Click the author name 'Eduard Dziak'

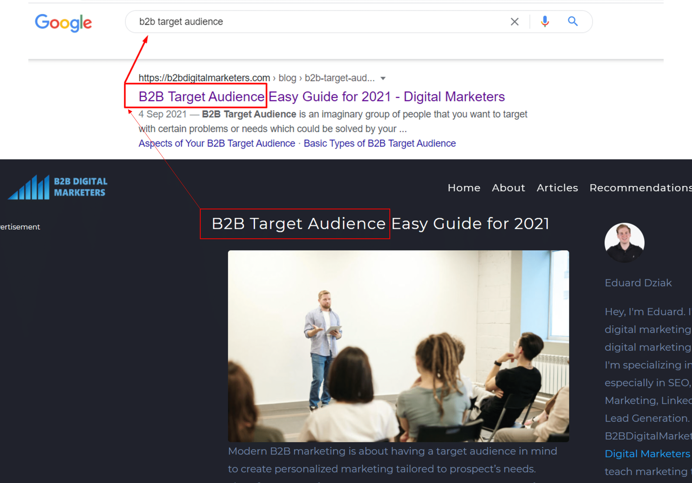click(x=638, y=283)
